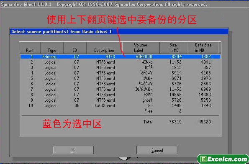Screen dimensions: 249x164
Task: Click the Description column header
Action: 104,48
